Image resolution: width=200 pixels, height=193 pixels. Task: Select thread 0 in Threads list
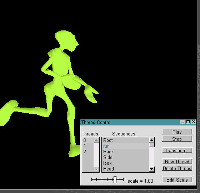pos(88,140)
